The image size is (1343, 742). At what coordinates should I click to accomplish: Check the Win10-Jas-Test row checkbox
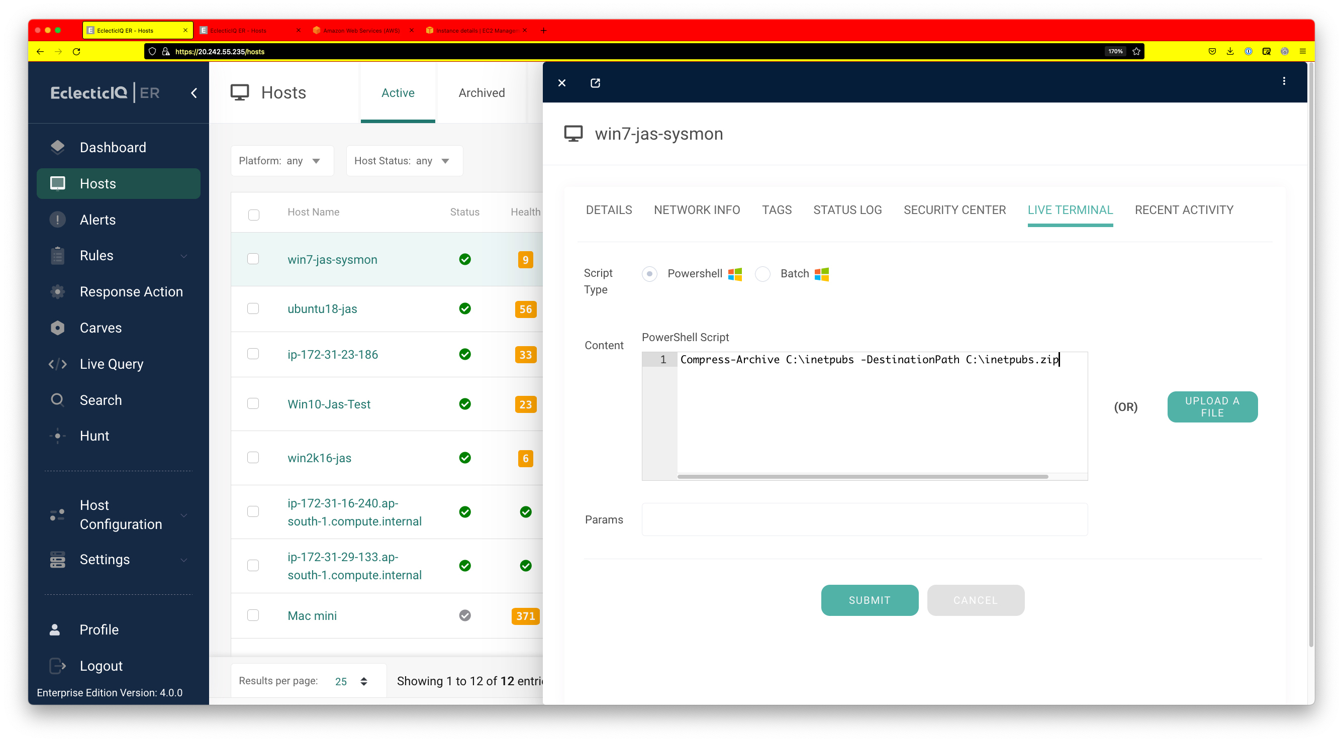pos(253,403)
